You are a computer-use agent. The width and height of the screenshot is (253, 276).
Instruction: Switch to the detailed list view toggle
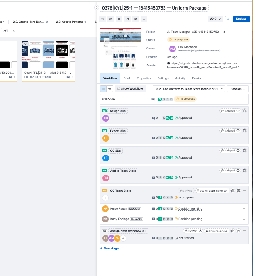pos(110,89)
